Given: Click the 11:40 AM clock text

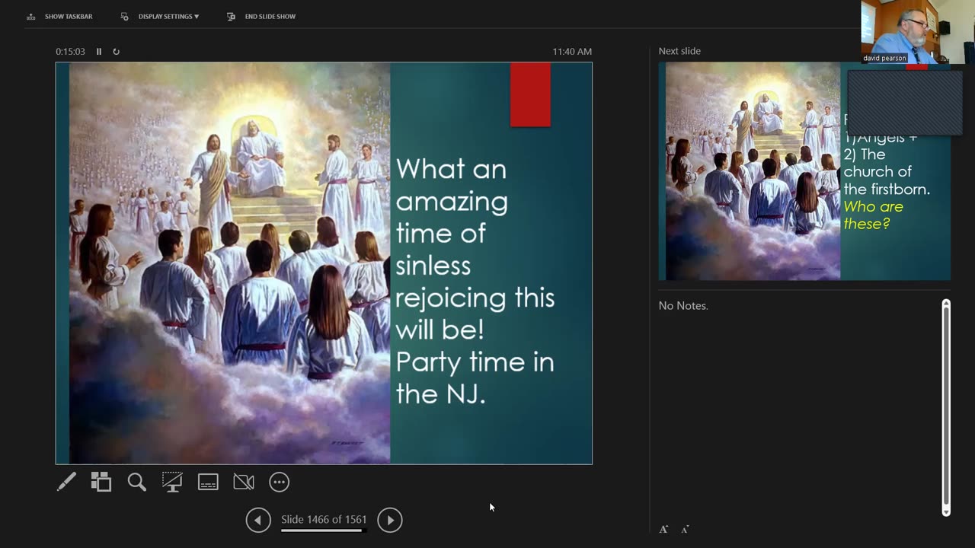Looking at the screenshot, I should click(572, 52).
